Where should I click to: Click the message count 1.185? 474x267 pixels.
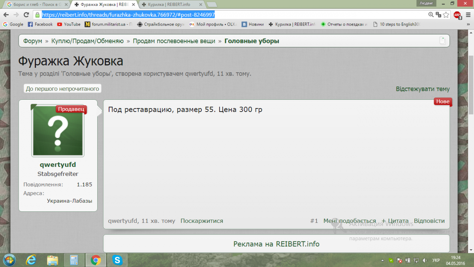pos(84,184)
